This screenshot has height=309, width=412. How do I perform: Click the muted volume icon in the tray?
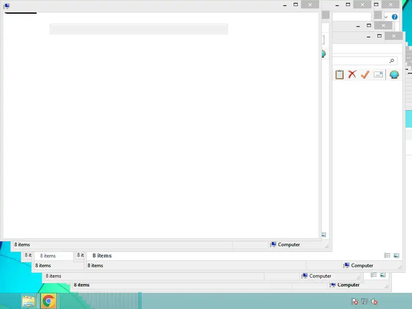pyautogui.click(x=374, y=301)
